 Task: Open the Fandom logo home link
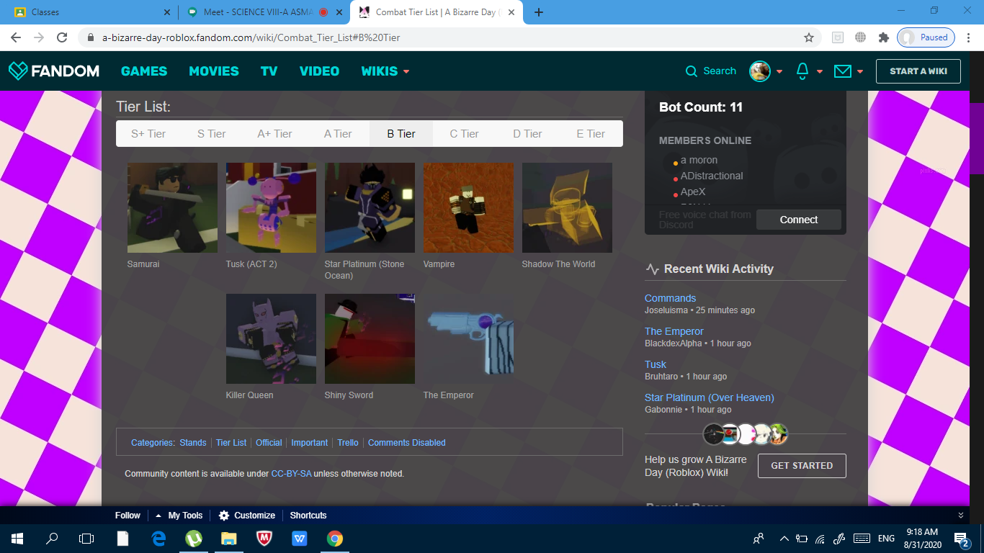(54, 71)
